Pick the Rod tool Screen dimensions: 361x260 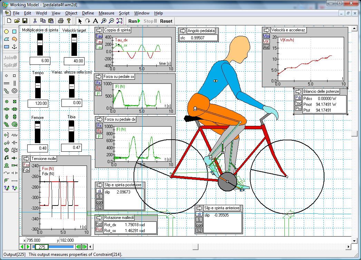click(14, 181)
